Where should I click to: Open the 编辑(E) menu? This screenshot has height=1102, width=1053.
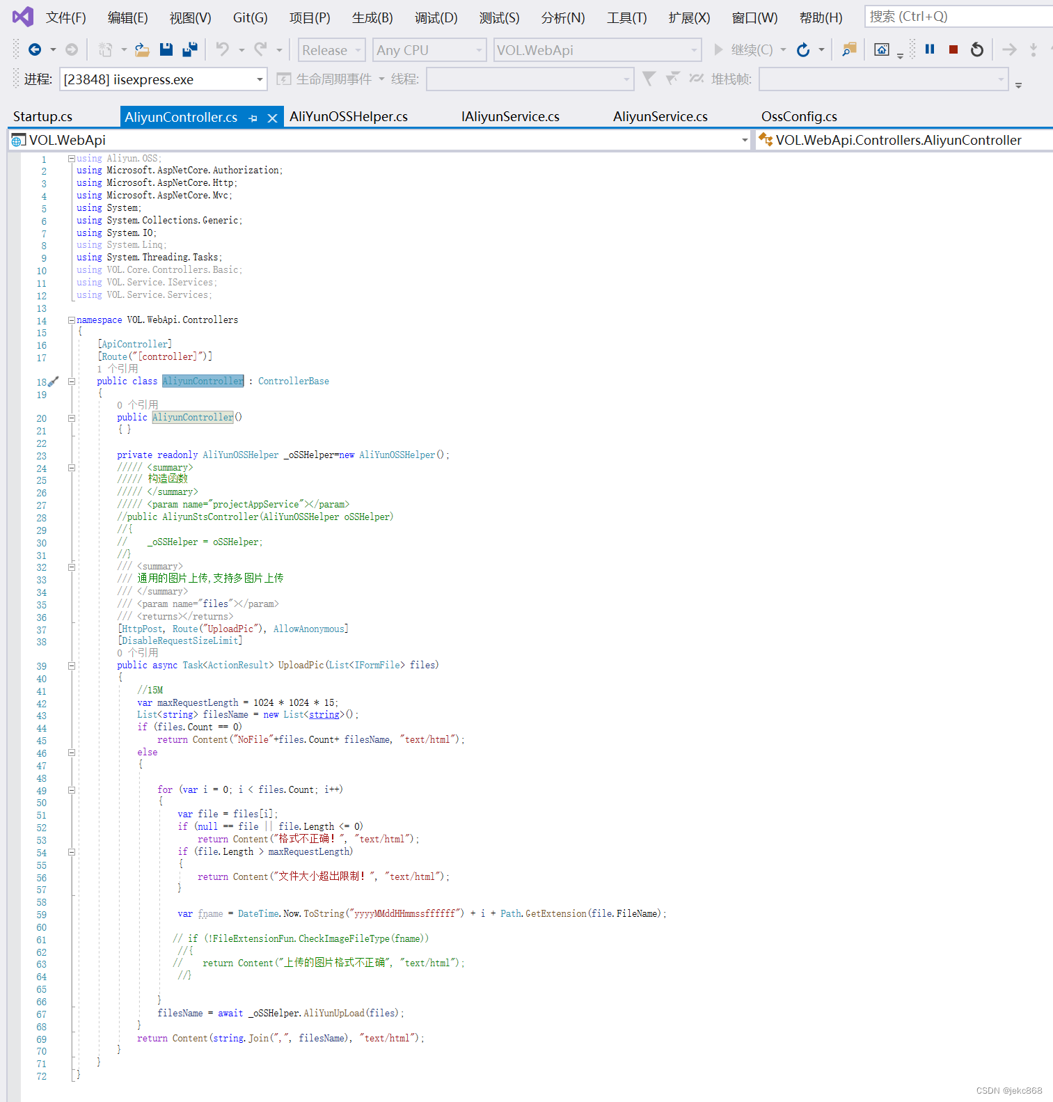pos(128,17)
